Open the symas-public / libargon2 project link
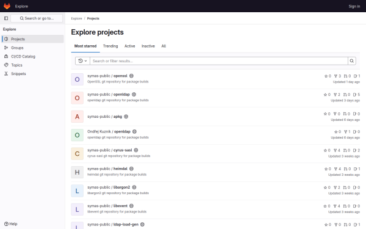 tap(109, 187)
